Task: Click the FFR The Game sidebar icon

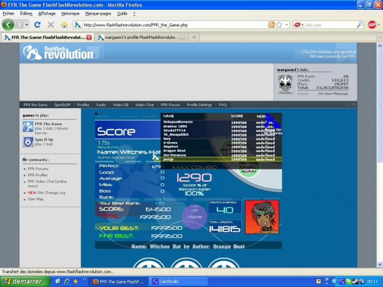Action: click(28, 127)
